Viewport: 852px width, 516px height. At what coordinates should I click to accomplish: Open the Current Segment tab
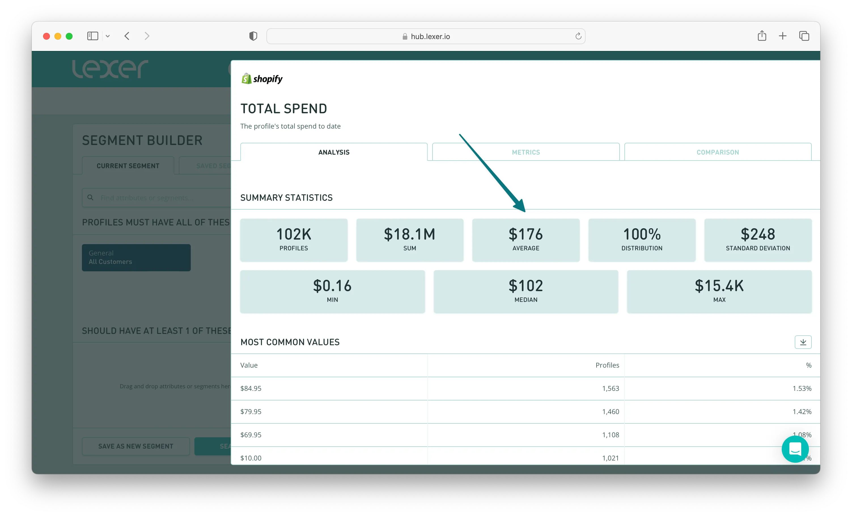point(128,166)
